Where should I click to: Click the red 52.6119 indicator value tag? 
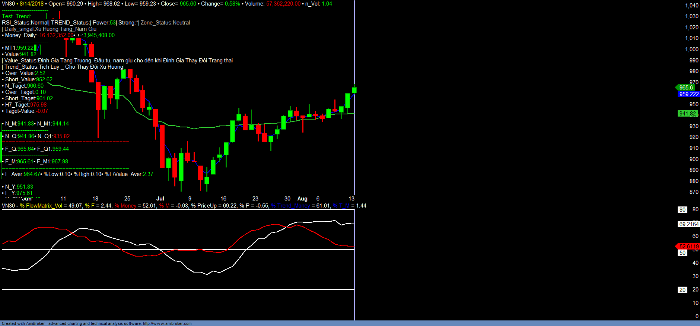[688, 247]
